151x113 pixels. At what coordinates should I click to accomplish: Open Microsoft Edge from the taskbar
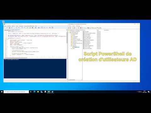[x=34, y=92]
